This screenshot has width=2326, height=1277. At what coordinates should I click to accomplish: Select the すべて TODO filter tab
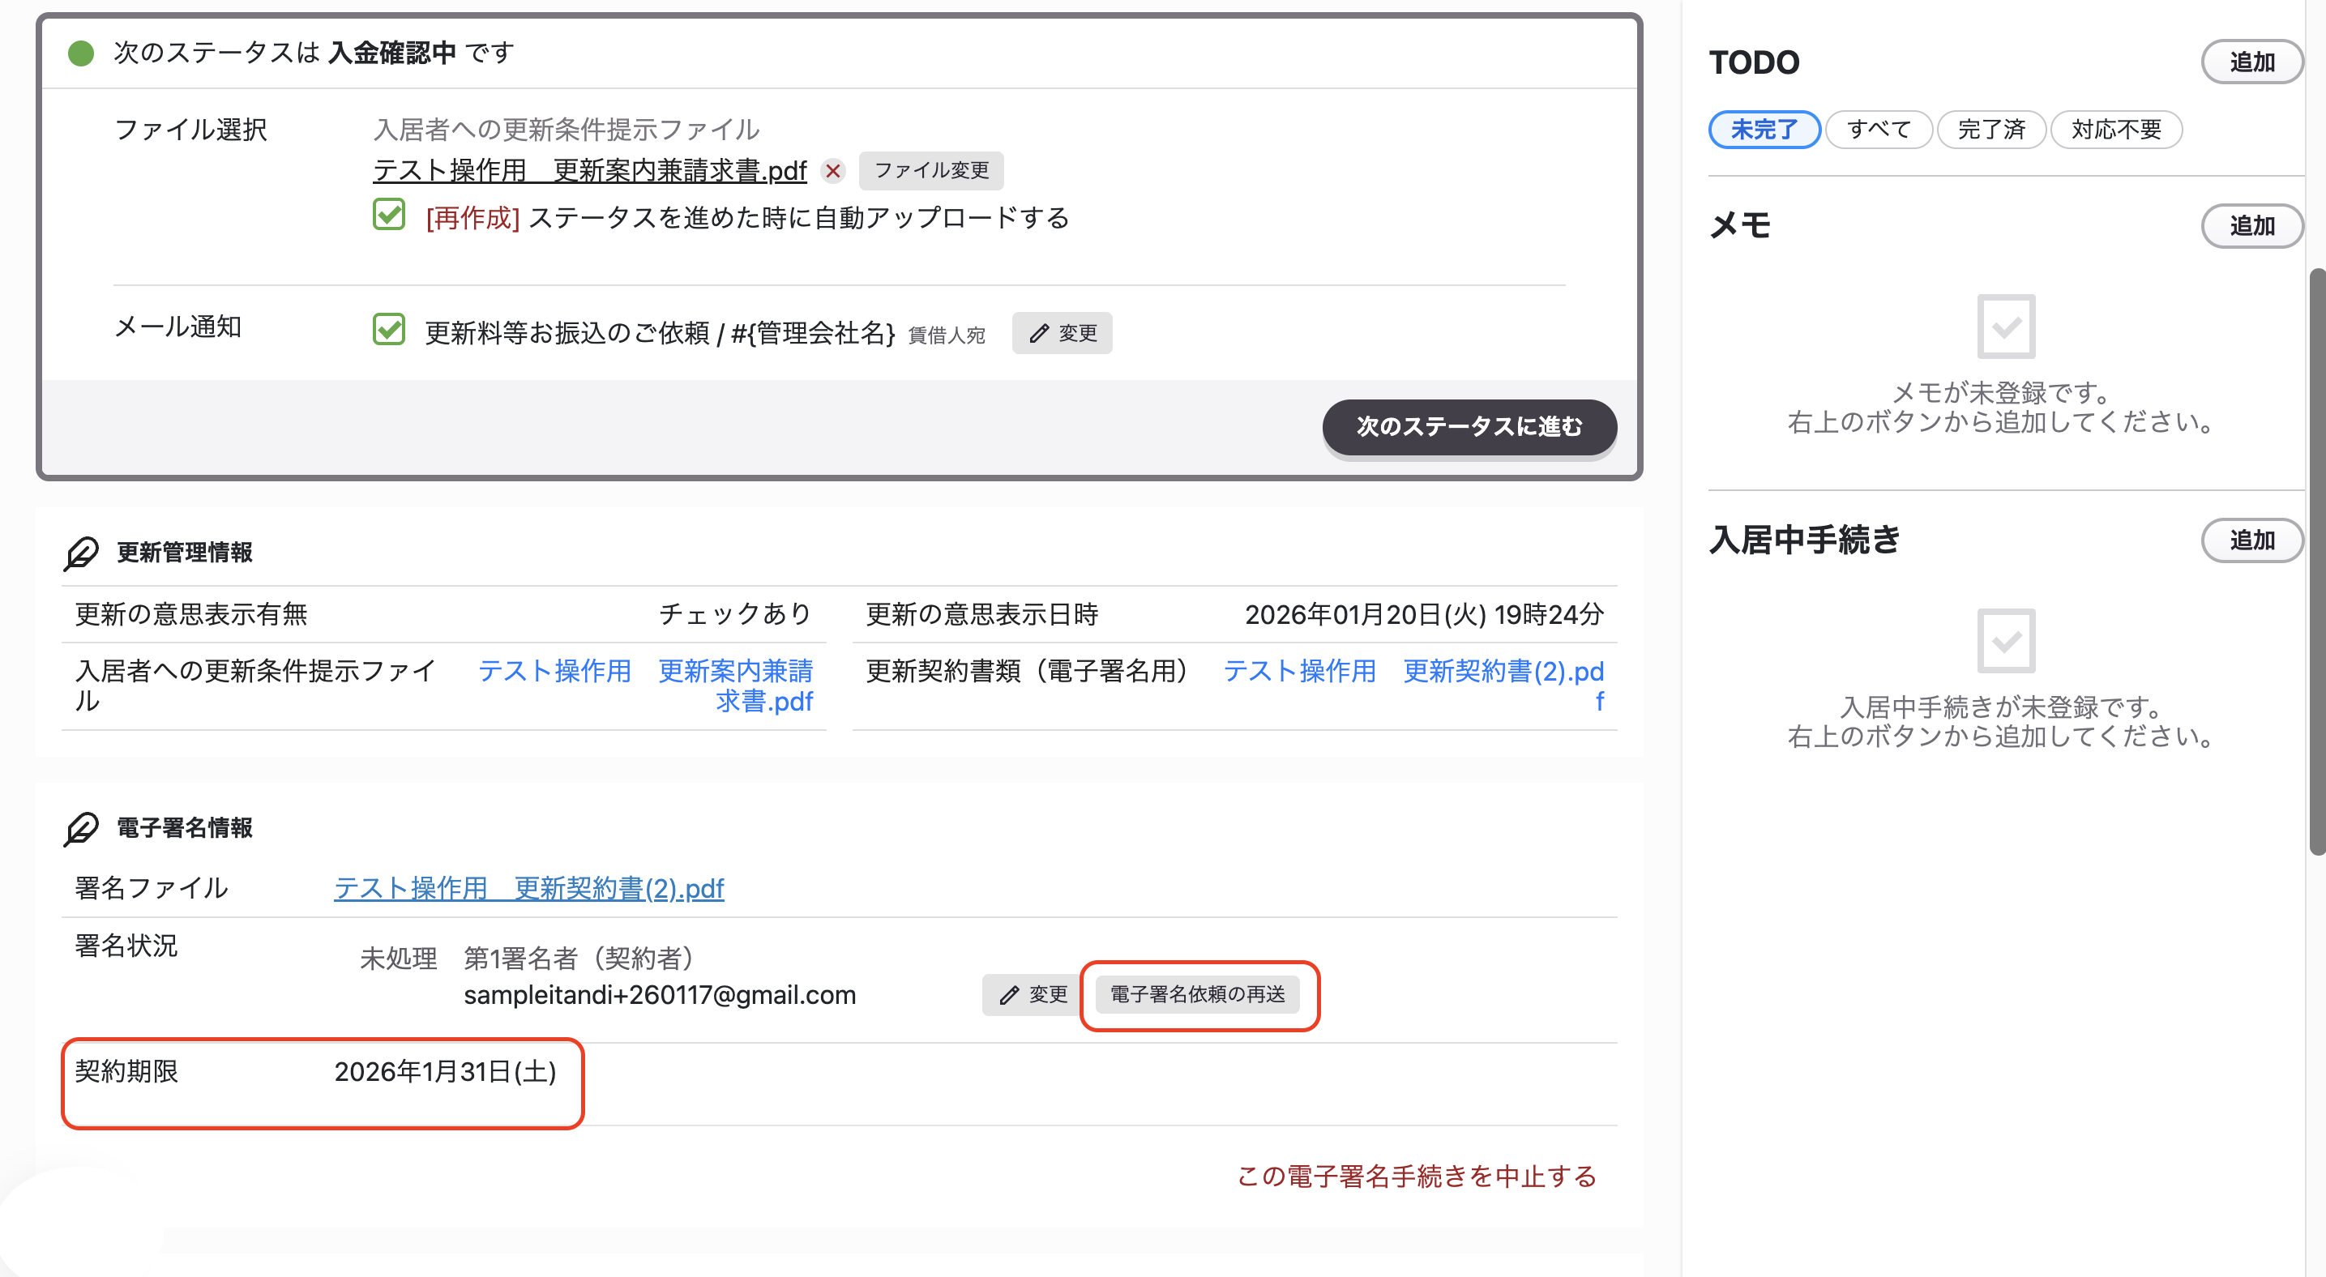pyautogui.click(x=1878, y=130)
